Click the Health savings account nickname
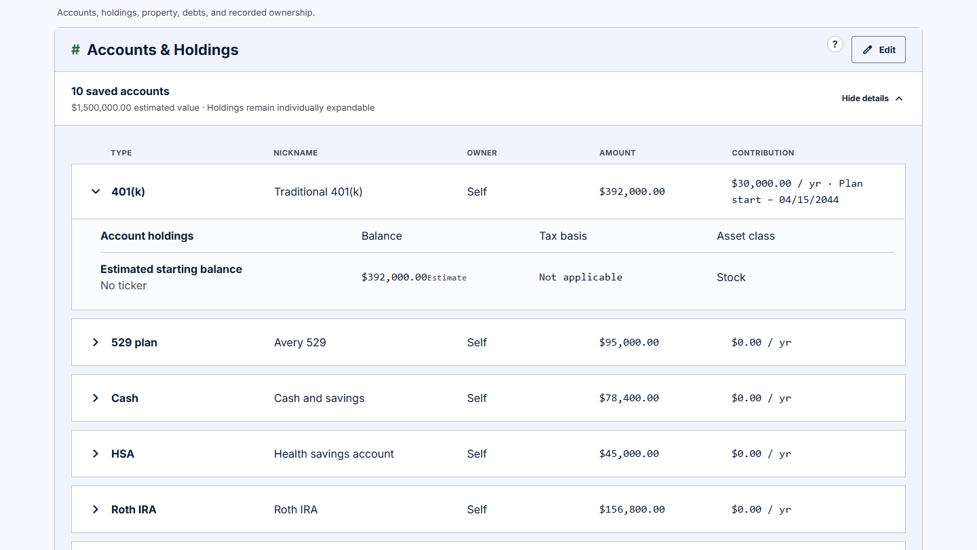Viewport: 977px width, 550px height. (x=334, y=454)
